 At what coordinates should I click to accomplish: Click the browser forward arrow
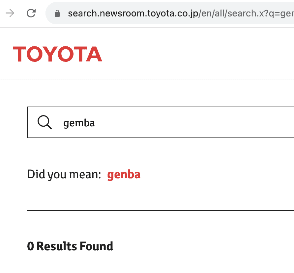click(10, 13)
